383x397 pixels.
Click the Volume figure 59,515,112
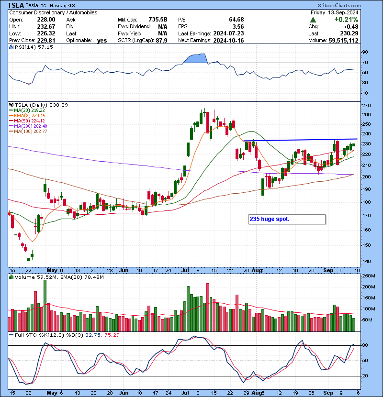tap(343, 41)
